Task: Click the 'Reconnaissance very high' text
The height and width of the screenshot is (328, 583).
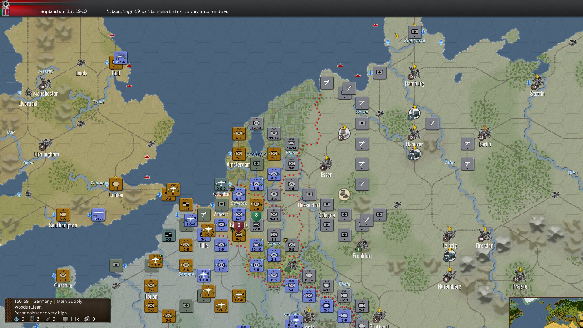Action: [x=40, y=313]
